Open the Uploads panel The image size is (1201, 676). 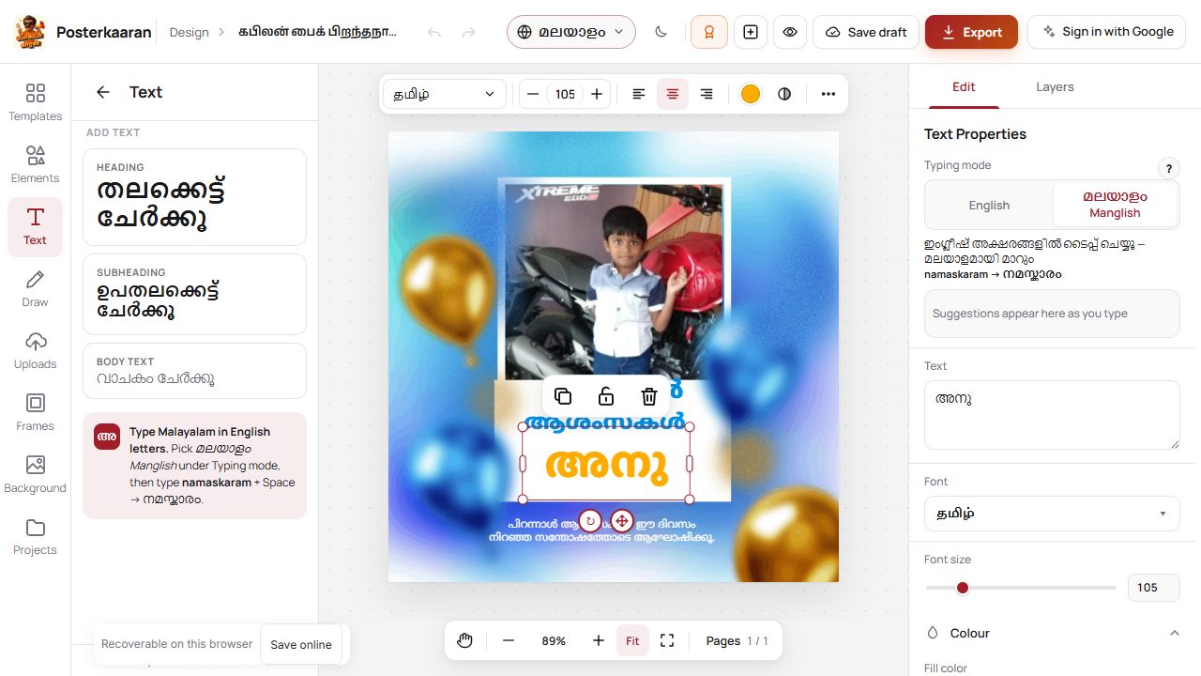(x=35, y=351)
